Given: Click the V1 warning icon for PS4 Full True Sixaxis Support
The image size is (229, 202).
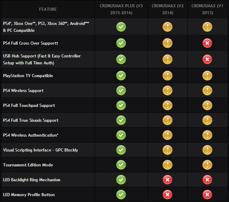Looking at the screenshot, I should [x=207, y=120].
